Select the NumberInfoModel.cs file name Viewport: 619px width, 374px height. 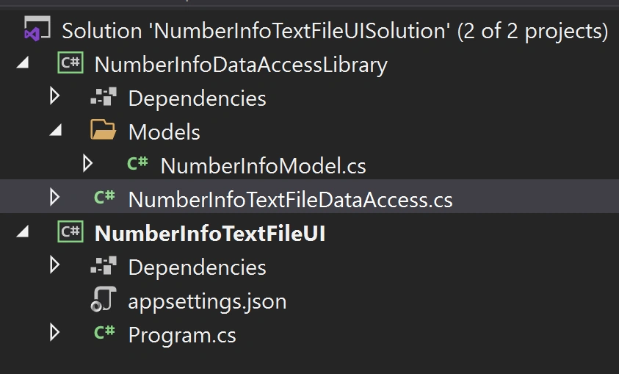264,165
